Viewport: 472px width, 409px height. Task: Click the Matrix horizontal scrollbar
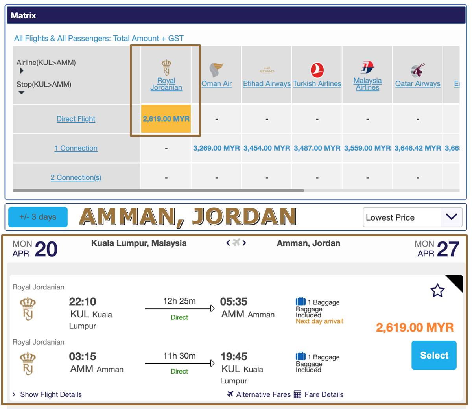click(x=158, y=190)
